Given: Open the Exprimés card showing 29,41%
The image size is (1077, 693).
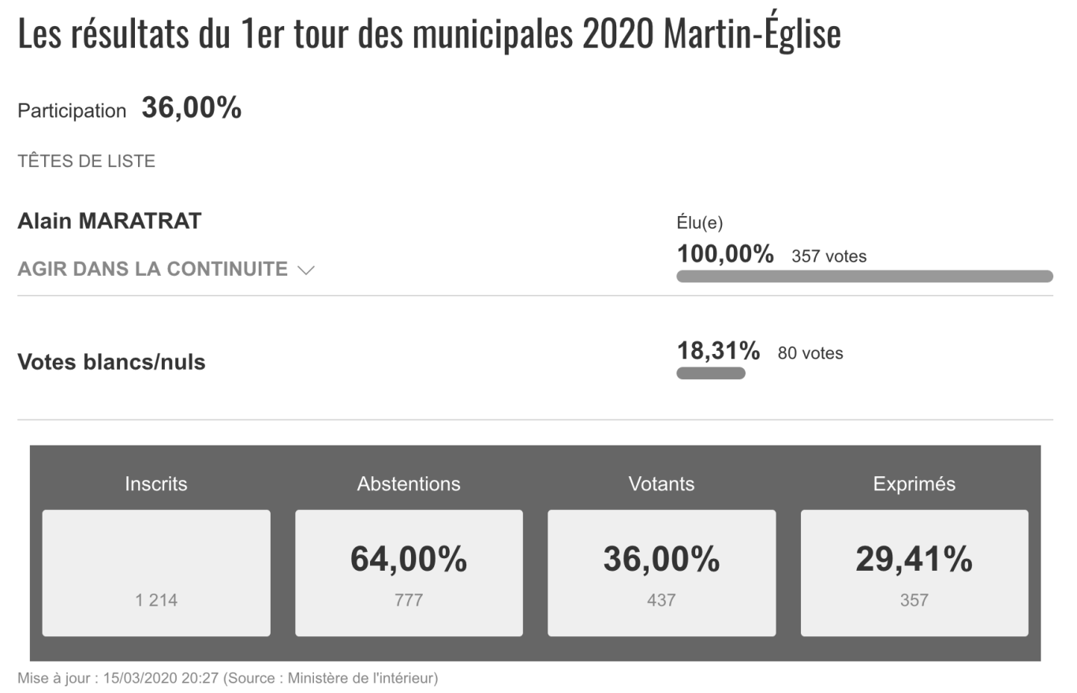Looking at the screenshot, I should (914, 572).
